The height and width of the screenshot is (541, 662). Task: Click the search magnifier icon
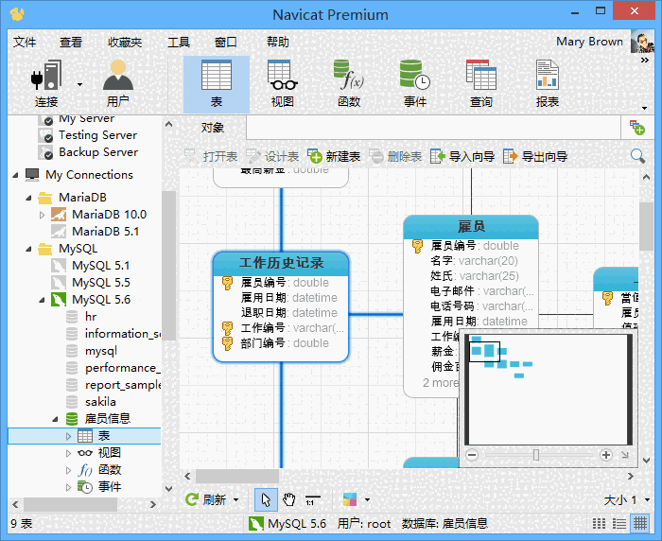(637, 156)
